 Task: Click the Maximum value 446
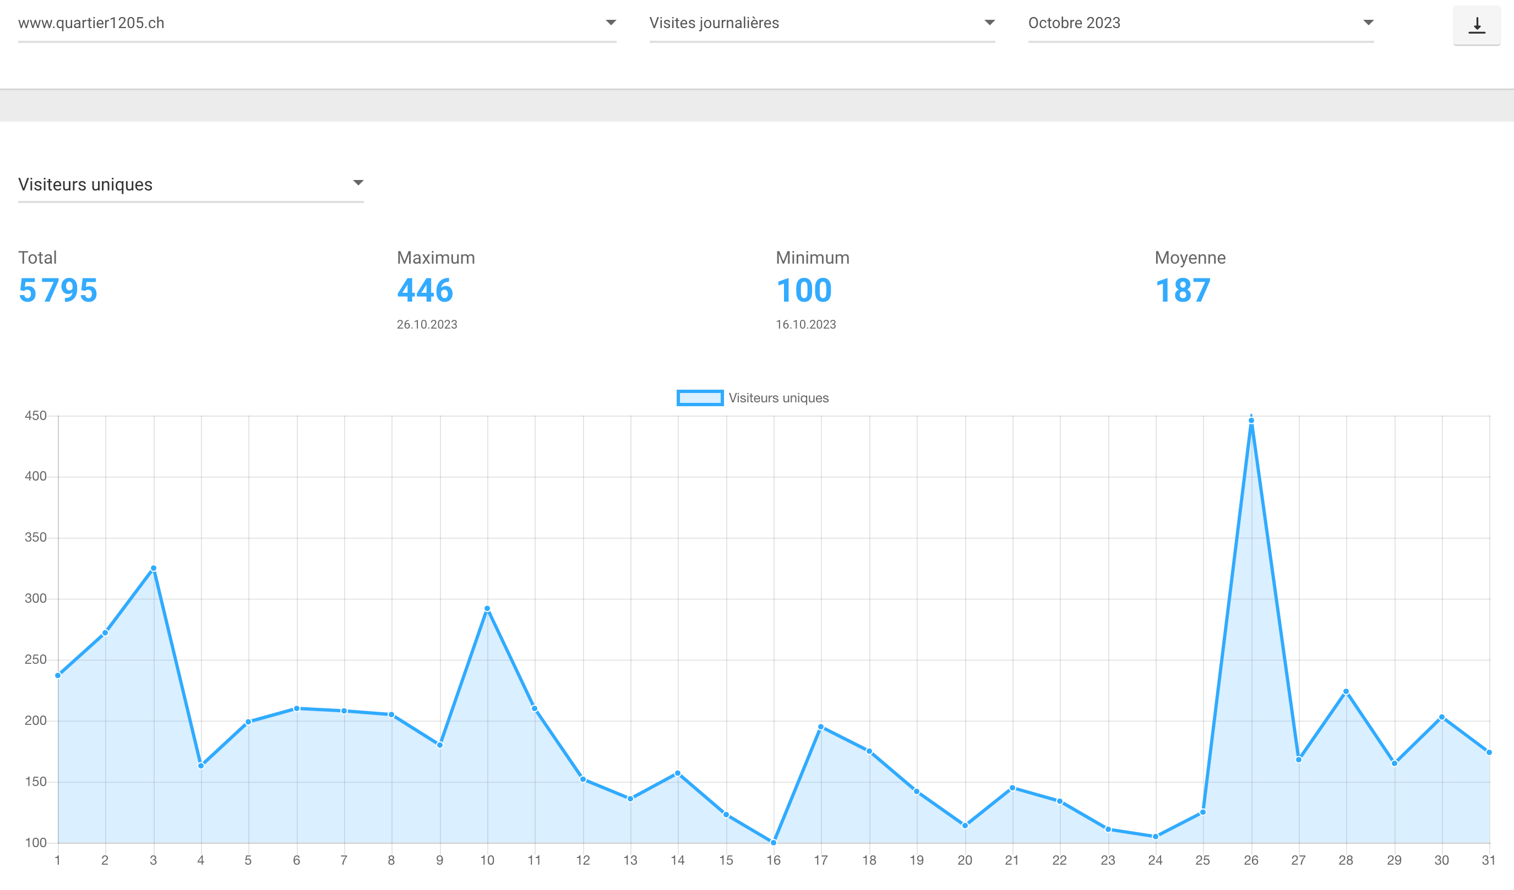tap(425, 291)
